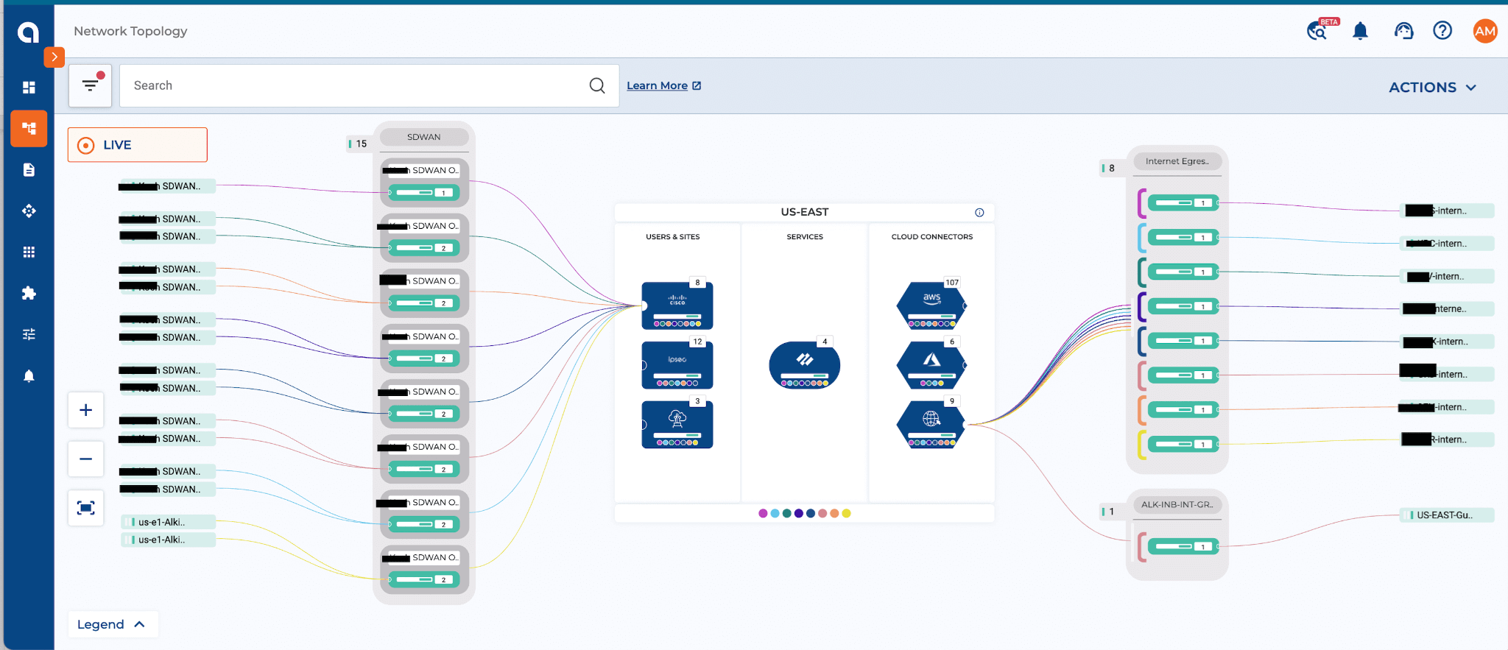The image size is (1508, 650).
Task: Click the purple legend dot under US-EAST
Action: 763,513
